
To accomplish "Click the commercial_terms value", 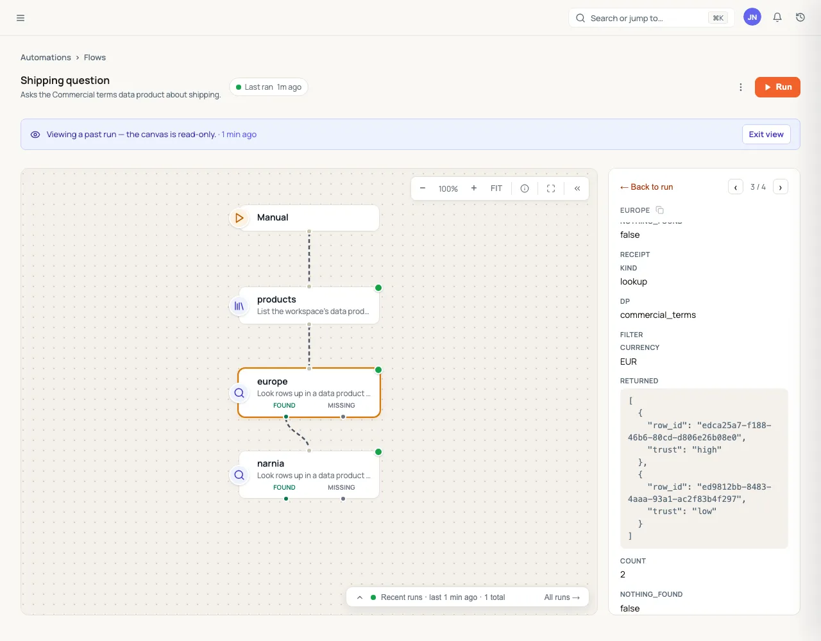I will coord(658,315).
